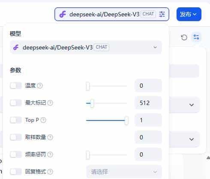Click the reset/refresh circular arrow icon

click(x=184, y=37)
